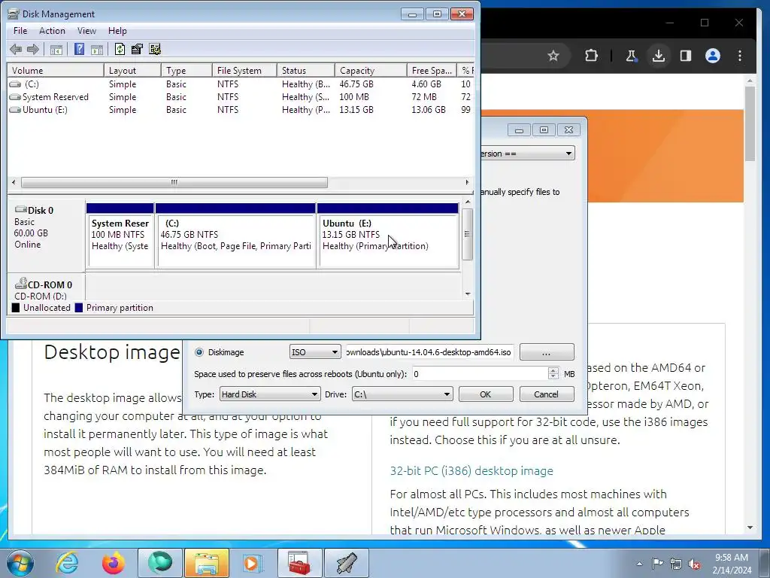The image size is (770, 578).
Task: Click the muted volume tray icon
Action: [x=694, y=563]
